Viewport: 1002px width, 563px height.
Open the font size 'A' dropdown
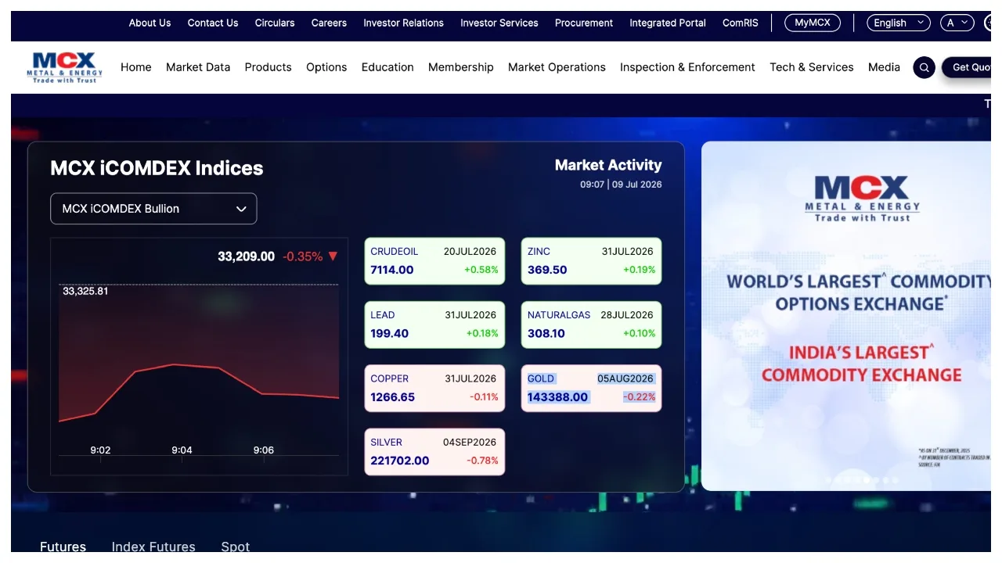click(x=957, y=23)
